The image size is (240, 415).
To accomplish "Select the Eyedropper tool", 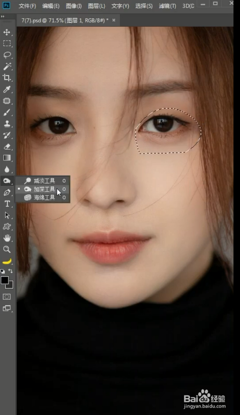I will point(7,89).
